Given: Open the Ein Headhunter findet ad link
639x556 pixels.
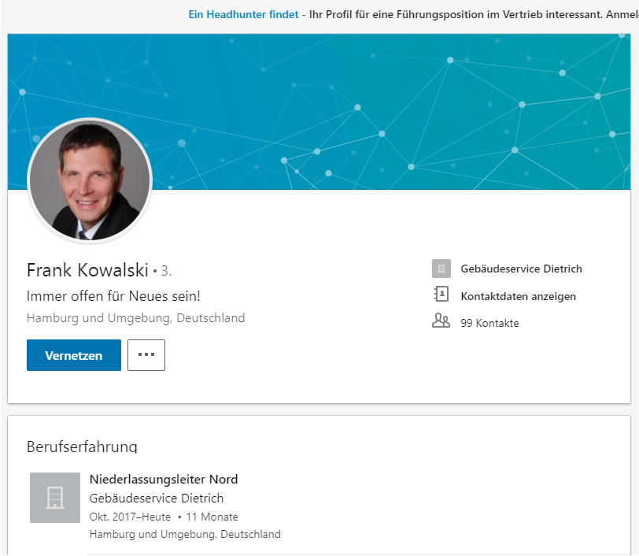Looking at the screenshot, I should point(247,14).
